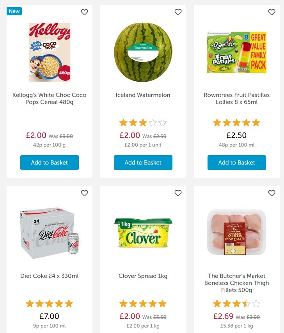This screenshot has height=333, width=284.
Task: Click the heart icon on Coco Pops card
Action: coord(84,12)
